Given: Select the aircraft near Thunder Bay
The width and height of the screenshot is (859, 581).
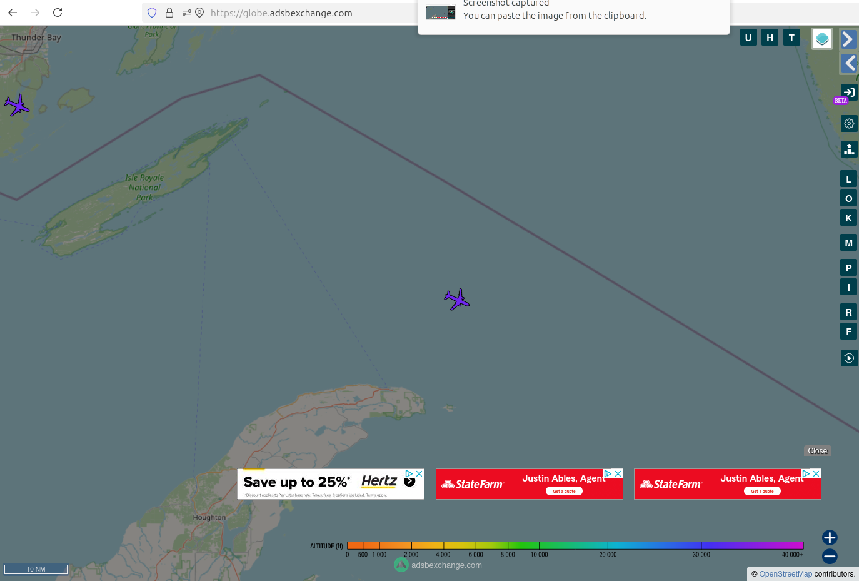Looking at the screenshot, I should (17, 105).
